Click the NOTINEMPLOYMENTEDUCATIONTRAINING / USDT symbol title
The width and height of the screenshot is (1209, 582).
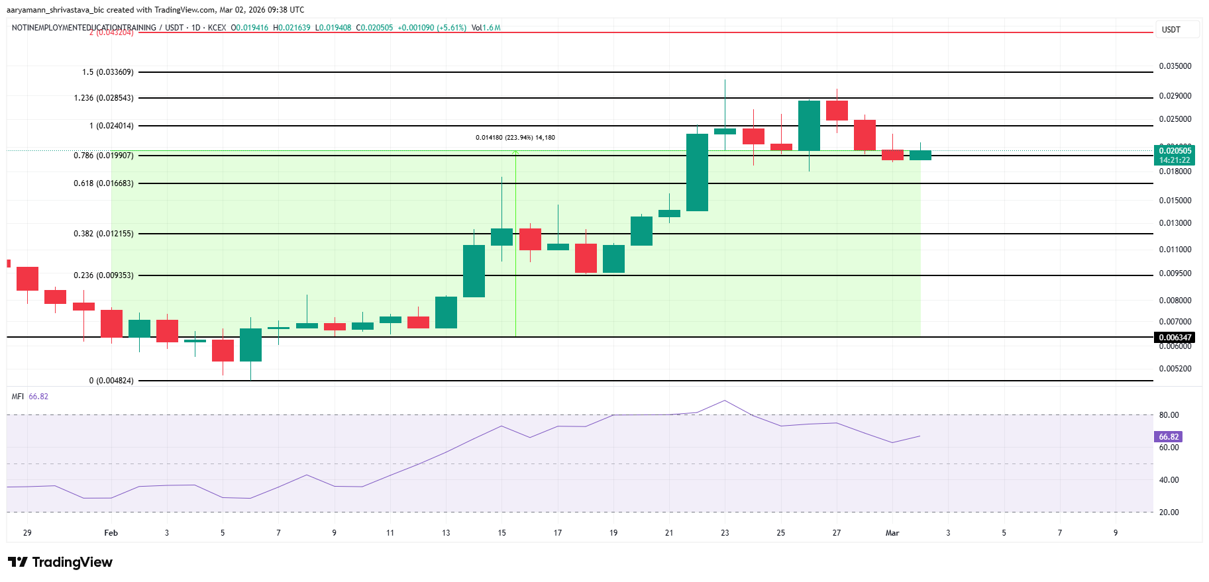click(x=97, y=28)
